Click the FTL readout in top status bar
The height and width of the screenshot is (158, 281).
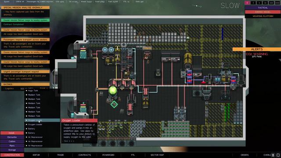pos(126,2)
